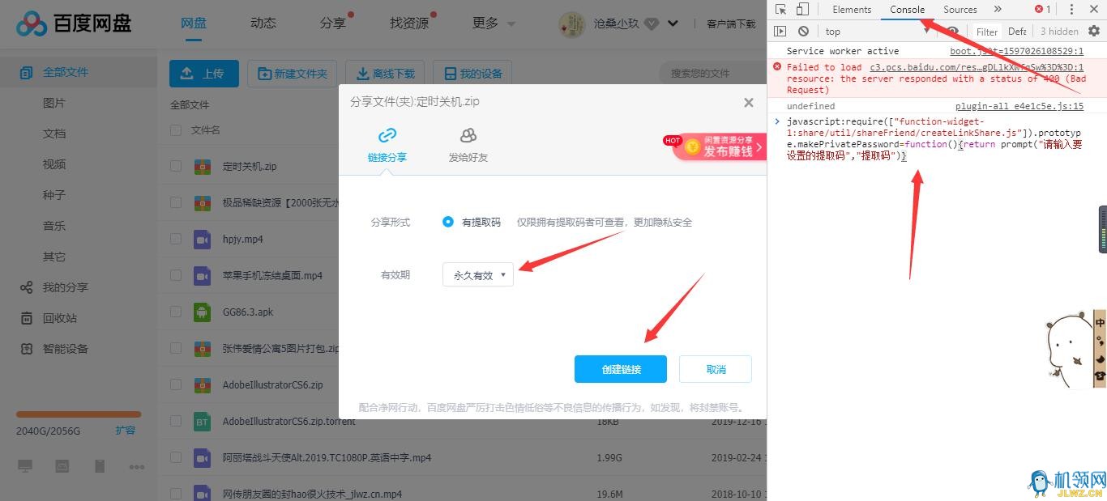The height and width of the screenshot is (501, 1107).
Task: Show more DevTools tabs with the chevron
Action: point(998,10)
